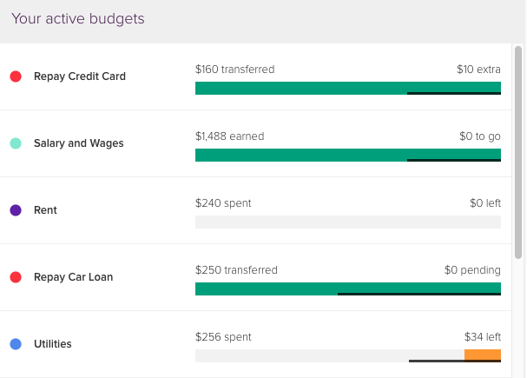Viewport: 527px width, 378px height.
Task: Click the "Your active budgets" heading
Action: (78, 18)
